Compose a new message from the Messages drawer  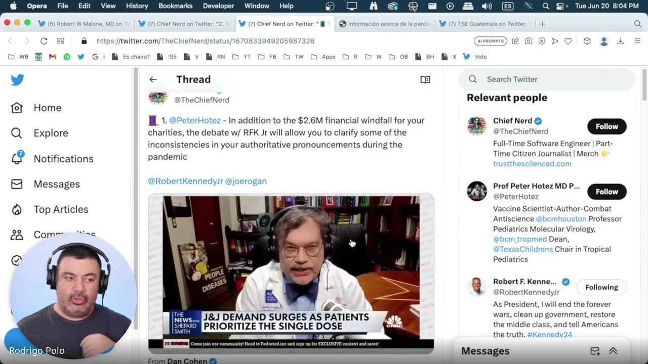595,351
